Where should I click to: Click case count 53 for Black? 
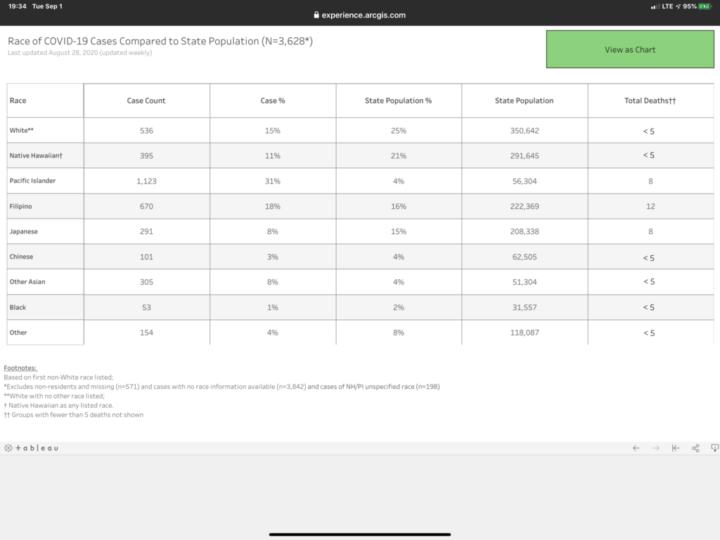pos(146,308)
